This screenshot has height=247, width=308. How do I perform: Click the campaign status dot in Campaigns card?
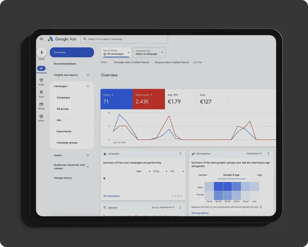click(104, 179)
